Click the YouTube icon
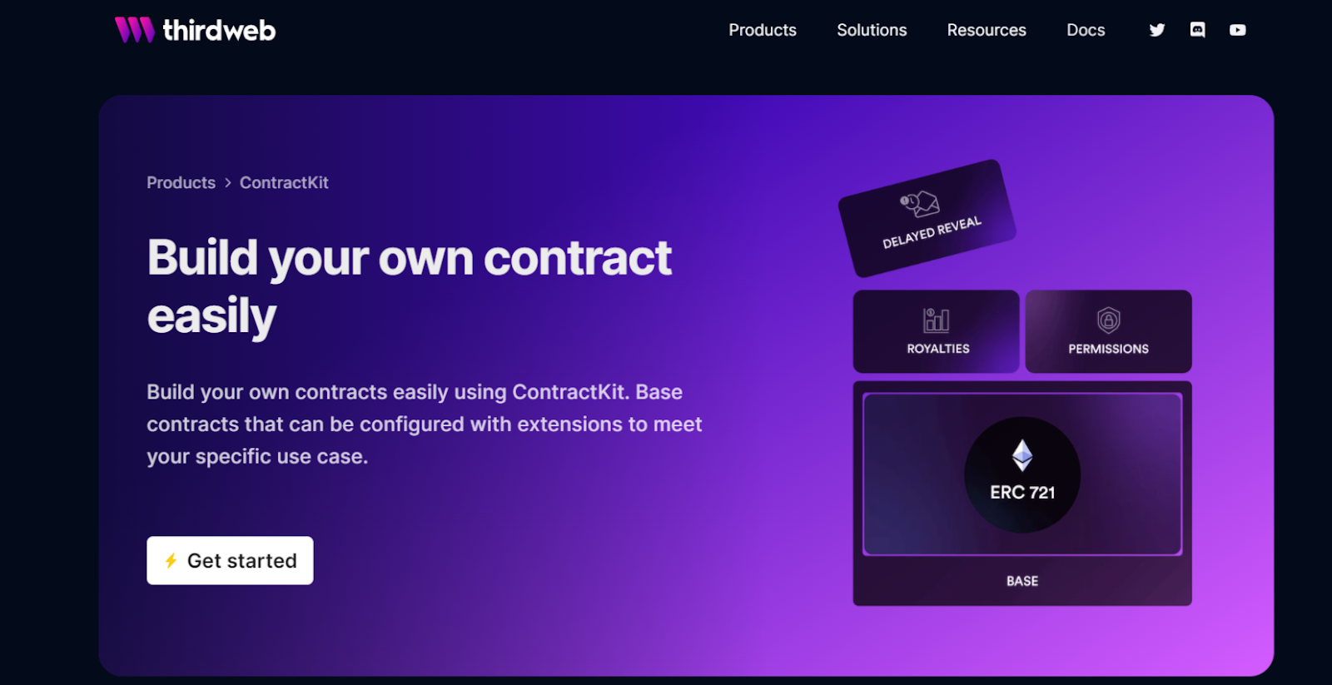Viewport: 1332px width, 685px height. (1237, 29)
